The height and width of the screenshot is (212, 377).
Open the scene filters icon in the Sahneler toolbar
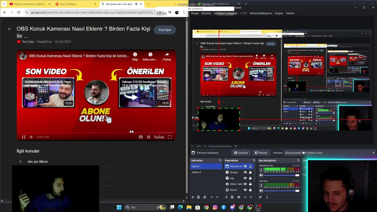point(205,197)
